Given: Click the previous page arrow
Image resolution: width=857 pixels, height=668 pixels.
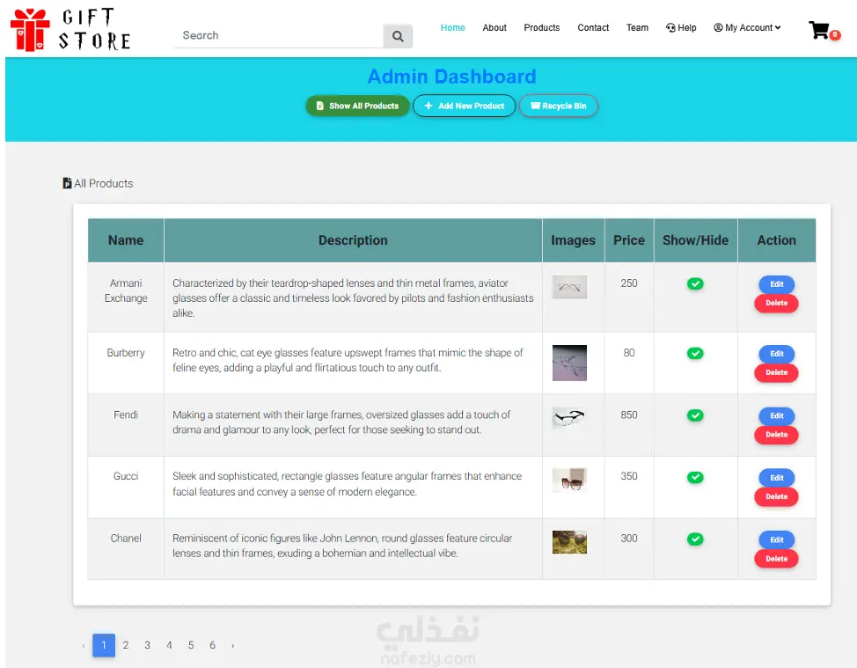Looking at the screenshot, I should (83, 646).
